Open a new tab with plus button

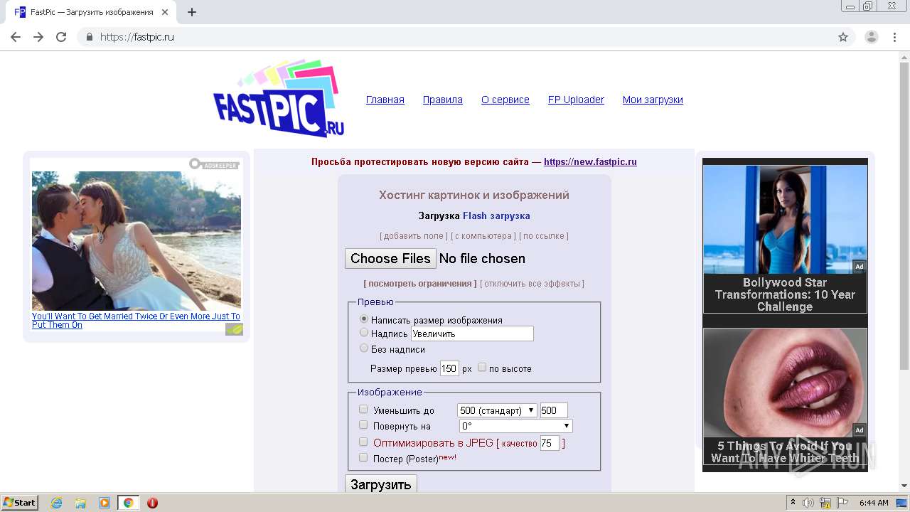pos(192,12)
